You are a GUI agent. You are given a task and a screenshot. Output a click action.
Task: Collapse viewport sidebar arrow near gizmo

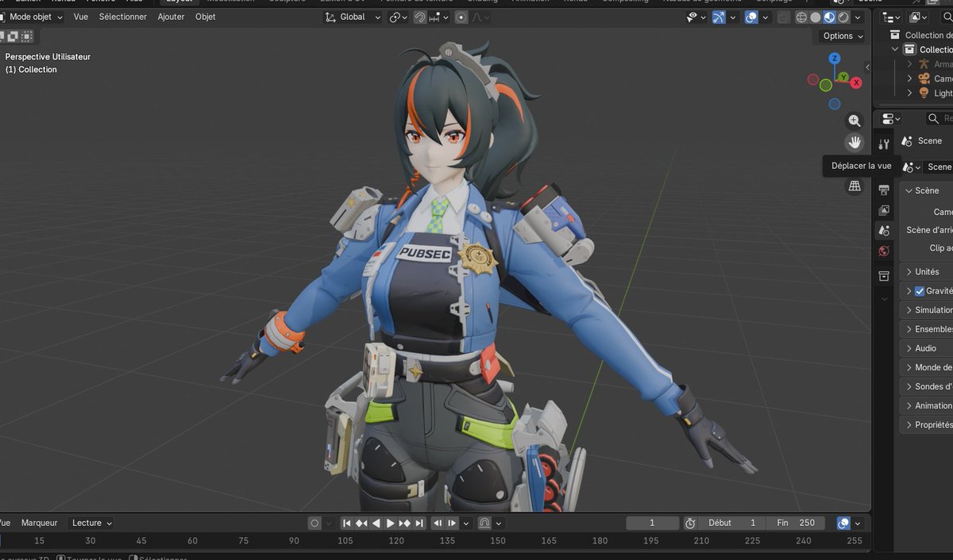(x=868, y=68)
